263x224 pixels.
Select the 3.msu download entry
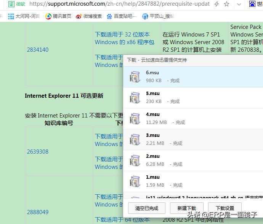pos(193,140)
